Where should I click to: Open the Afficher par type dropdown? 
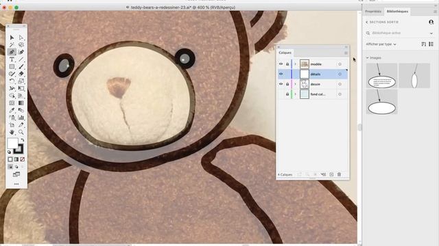coord(381,44)
